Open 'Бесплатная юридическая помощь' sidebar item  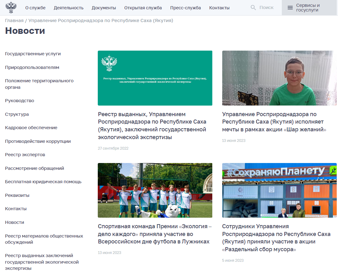pyautogui.click(x=43, y=182)
